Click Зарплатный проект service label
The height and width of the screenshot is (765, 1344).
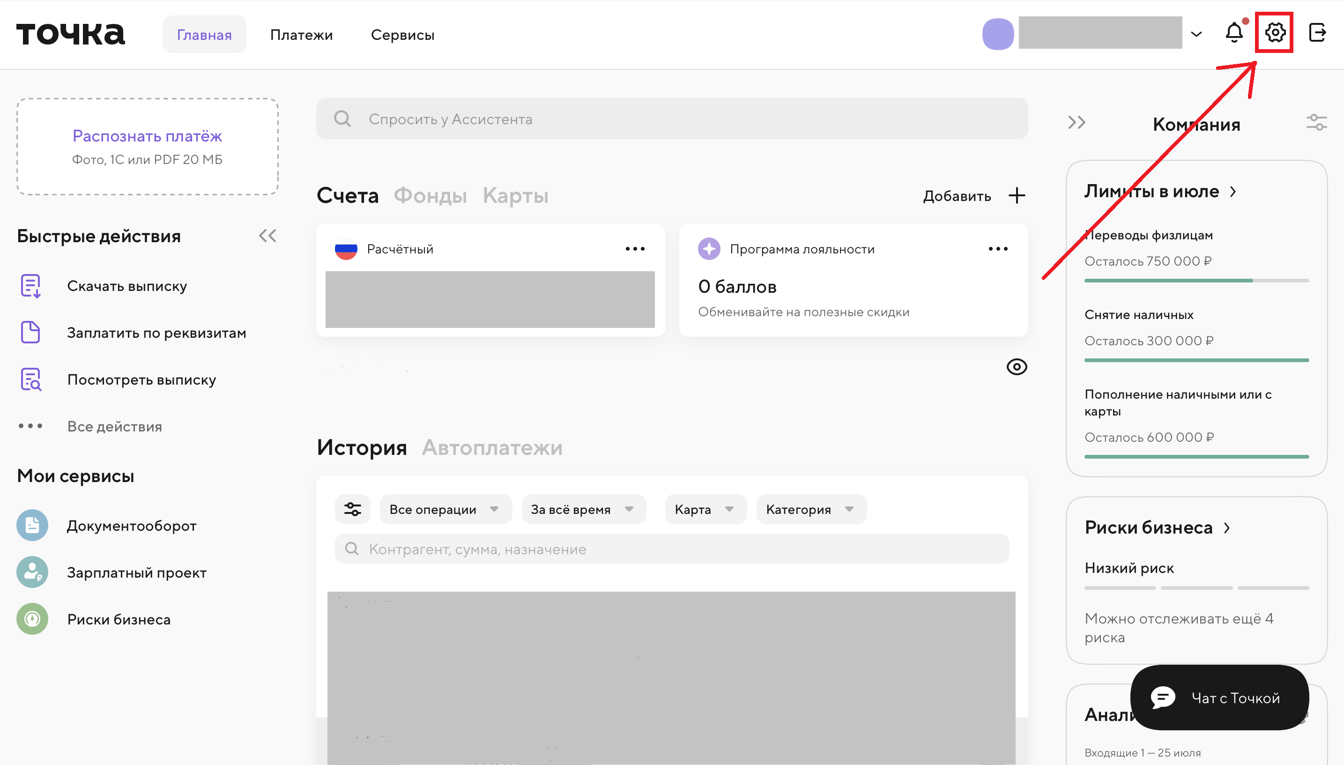pos(137,572)
